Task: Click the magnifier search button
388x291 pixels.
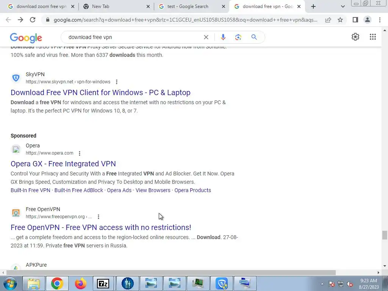Action: coord(254,37)
